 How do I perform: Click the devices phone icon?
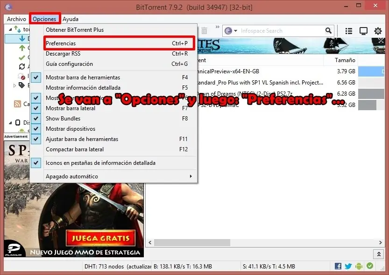tap(18, 122)
